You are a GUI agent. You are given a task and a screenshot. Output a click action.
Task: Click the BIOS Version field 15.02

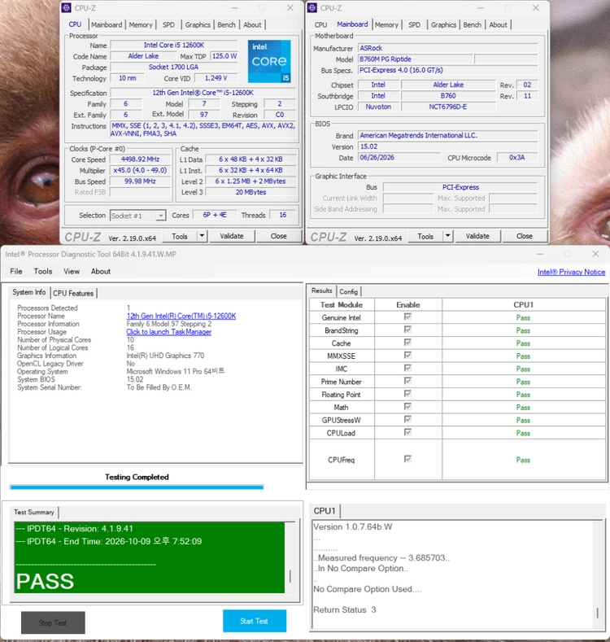pyautogui.click(x=447, y=146)
